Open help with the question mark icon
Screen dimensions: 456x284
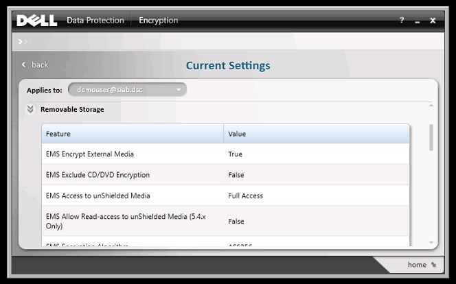tap(402, 21)
